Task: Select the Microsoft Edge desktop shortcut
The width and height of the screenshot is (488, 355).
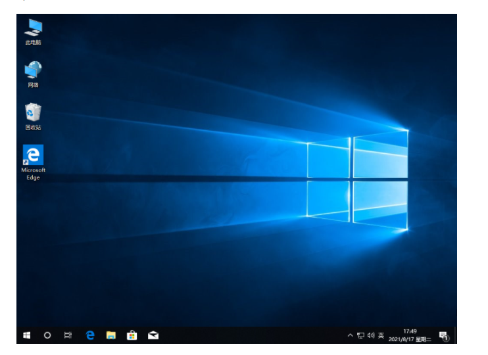Action: click(33, 160)
